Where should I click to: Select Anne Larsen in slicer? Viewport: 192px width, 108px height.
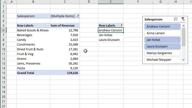pyautogui.click(x=162, y=33)
